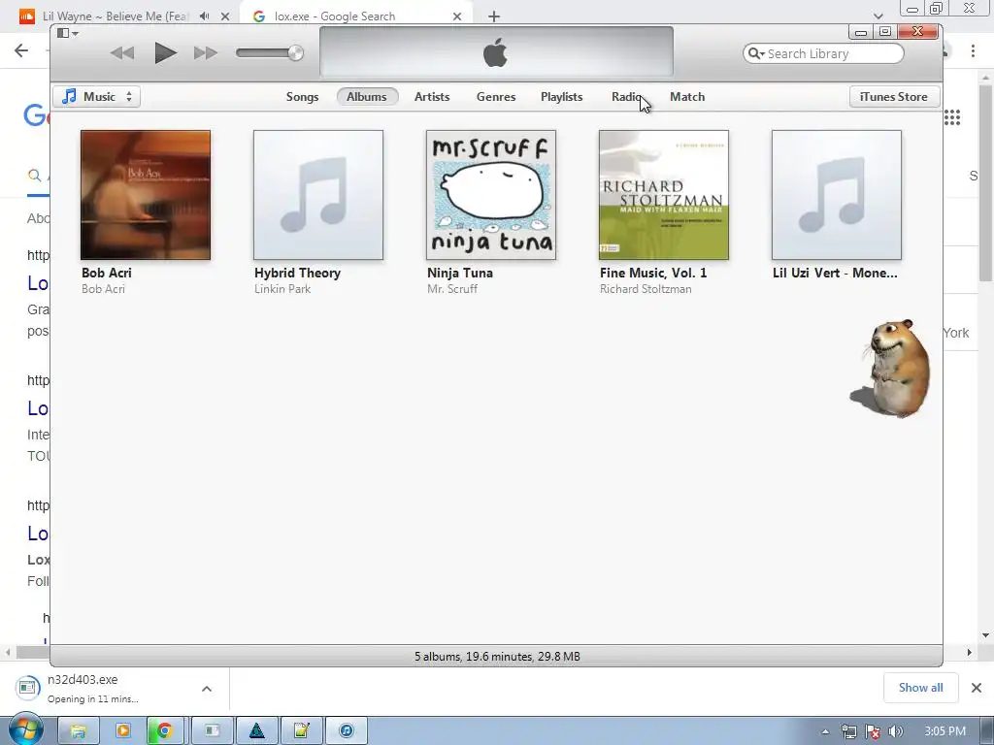Click the Ninja Tuna album title text

tap(459, 273)
